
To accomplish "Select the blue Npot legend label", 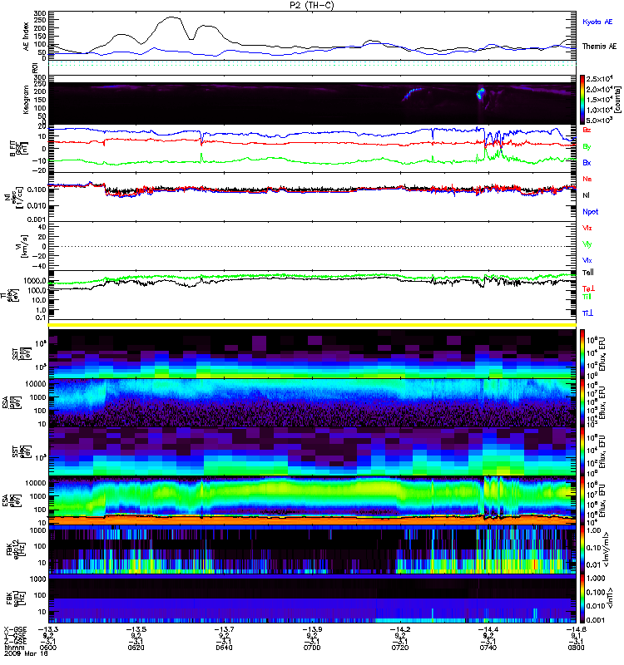I will 591,212.
